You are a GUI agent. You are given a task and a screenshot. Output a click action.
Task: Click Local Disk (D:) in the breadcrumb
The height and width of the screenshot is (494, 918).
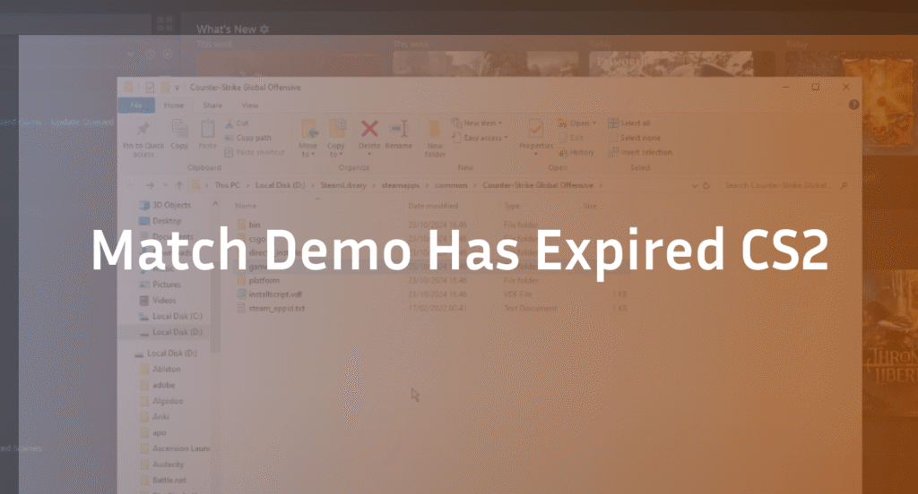pyautogui.click(x=280, y=185)
